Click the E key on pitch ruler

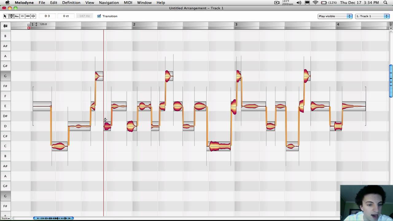pos(5,106)
